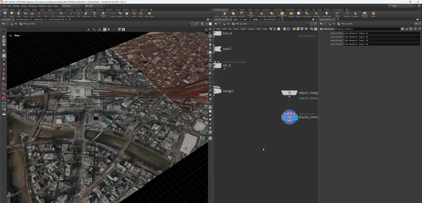Select the display_texture subnetwork node
This screenshot has height=203, width=422.
(x=290, y=117)
